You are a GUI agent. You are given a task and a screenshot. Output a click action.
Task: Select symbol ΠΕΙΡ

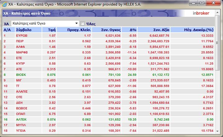(x=20, y=41)
